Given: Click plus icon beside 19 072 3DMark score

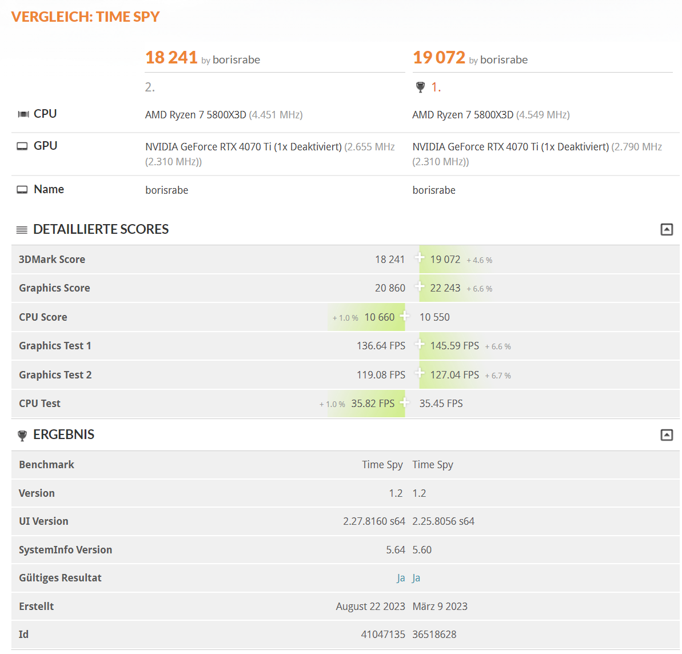Looking at the screenshot, I should [x=419, y=258].
